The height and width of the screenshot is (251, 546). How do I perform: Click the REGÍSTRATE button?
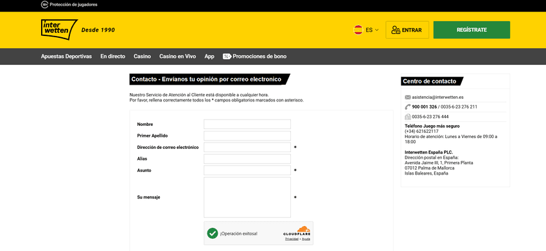point(471,30)
